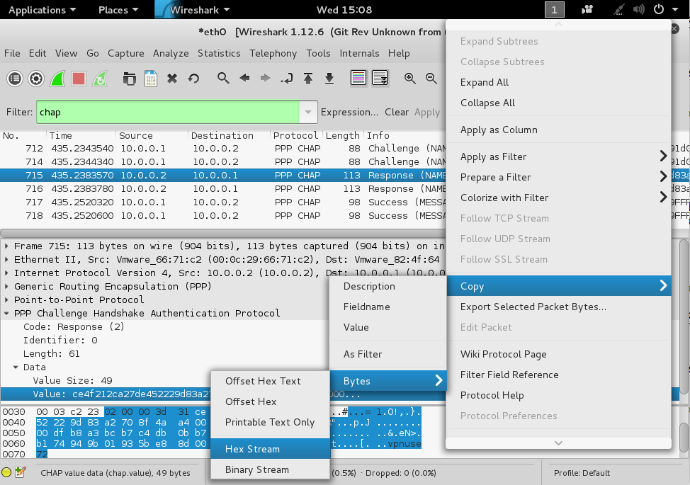The width and height of the screenshot is (690, 485).
Task: Start a new capture with shark fin icon
Action: point(57,79)
